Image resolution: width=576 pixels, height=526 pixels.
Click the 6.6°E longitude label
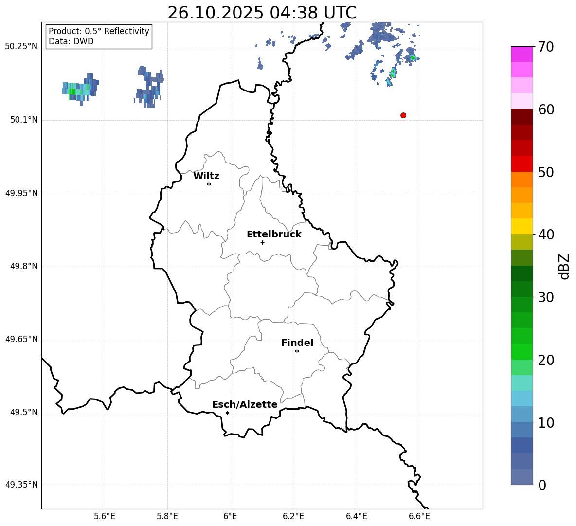[419, 516]
